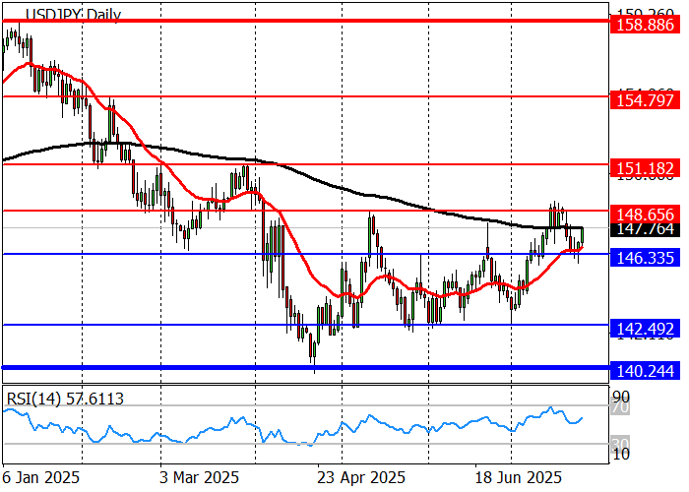
Task: Select the 18 Jun 2025 date label
Action: [x=511, y=477]
